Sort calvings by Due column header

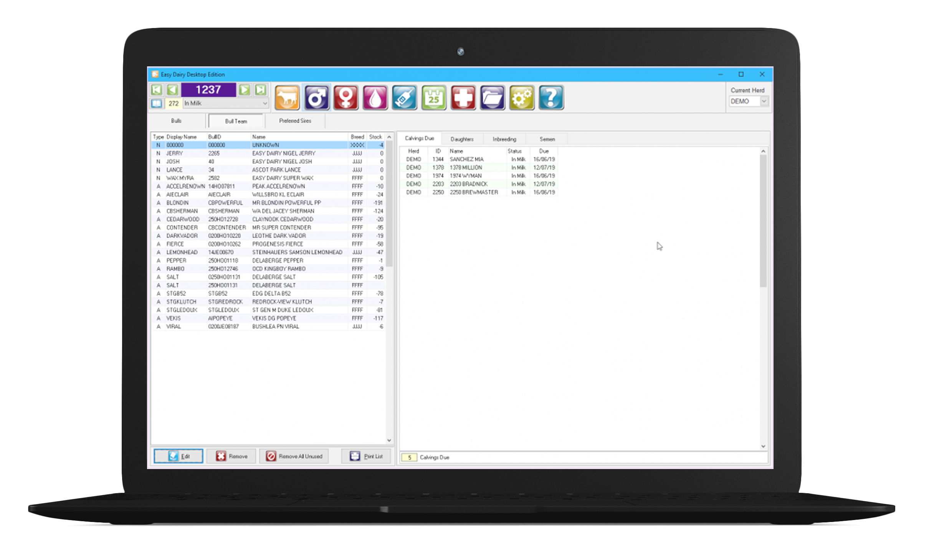pos(544,151)
